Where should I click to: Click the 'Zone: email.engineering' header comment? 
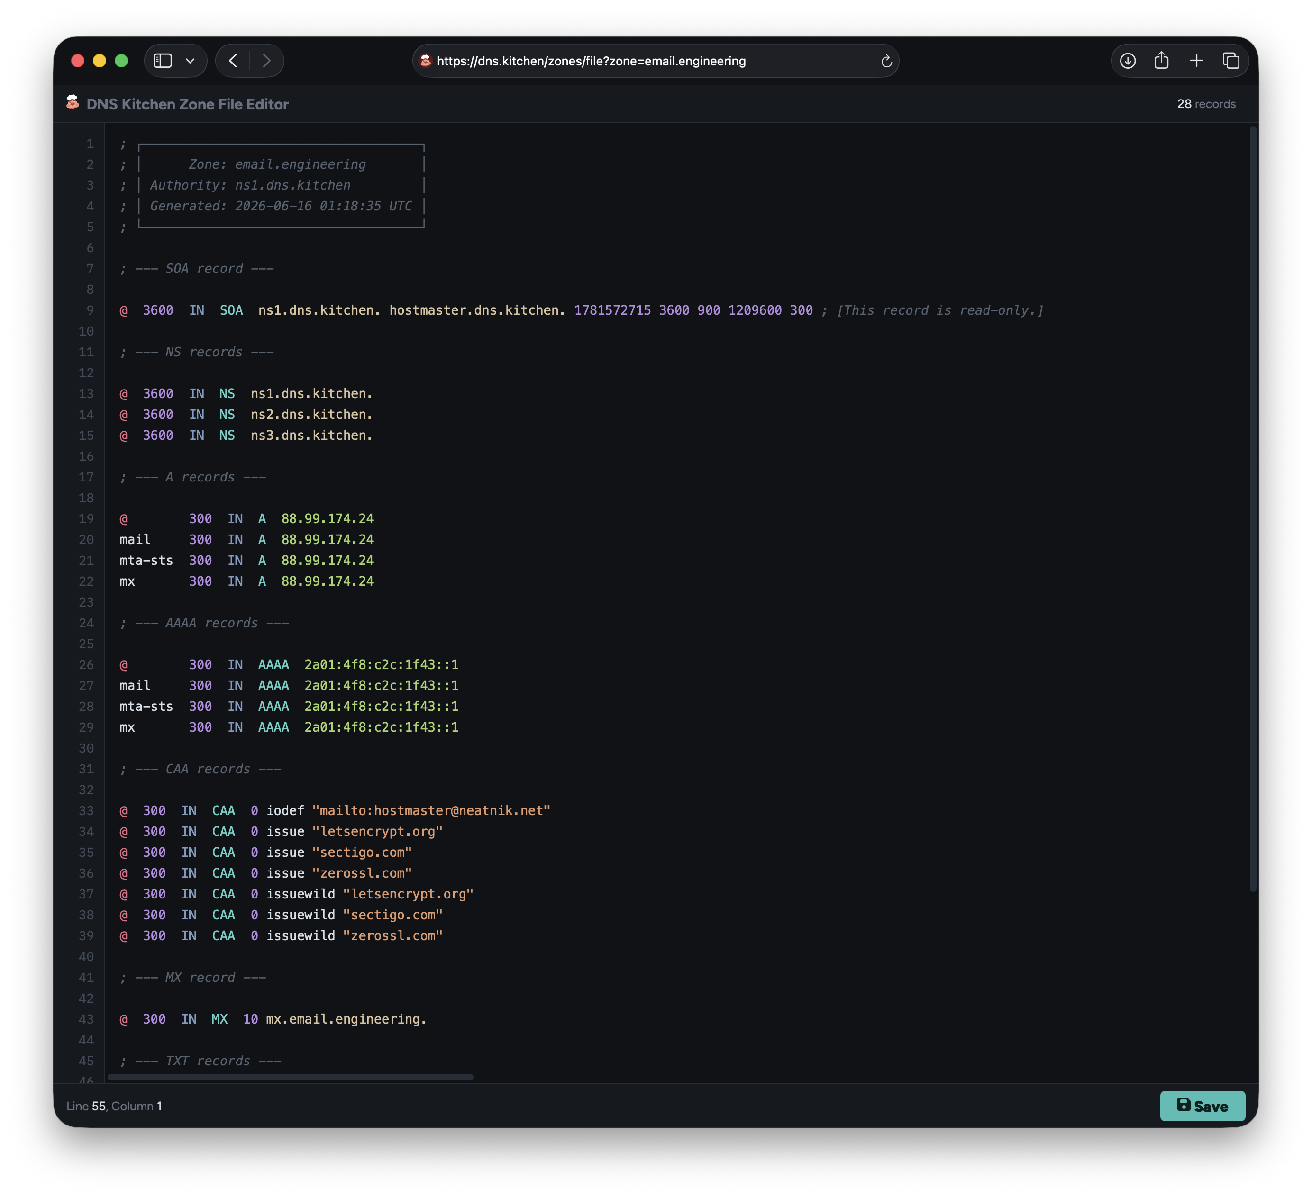(277, 164)
